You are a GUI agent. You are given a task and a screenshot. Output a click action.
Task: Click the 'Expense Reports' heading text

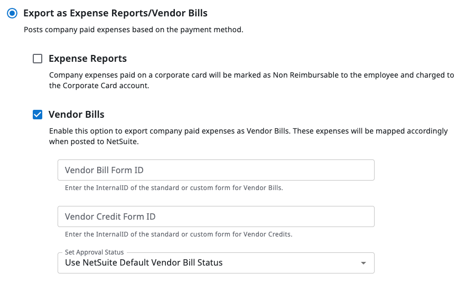pos(88,59)
